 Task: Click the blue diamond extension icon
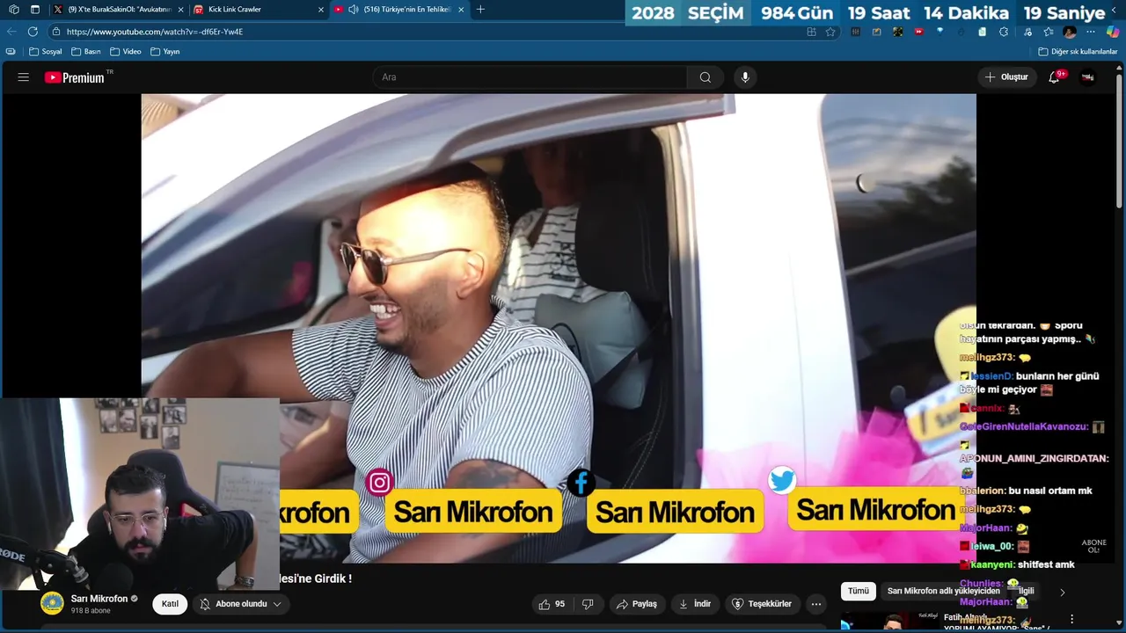(x=940, y=32)
